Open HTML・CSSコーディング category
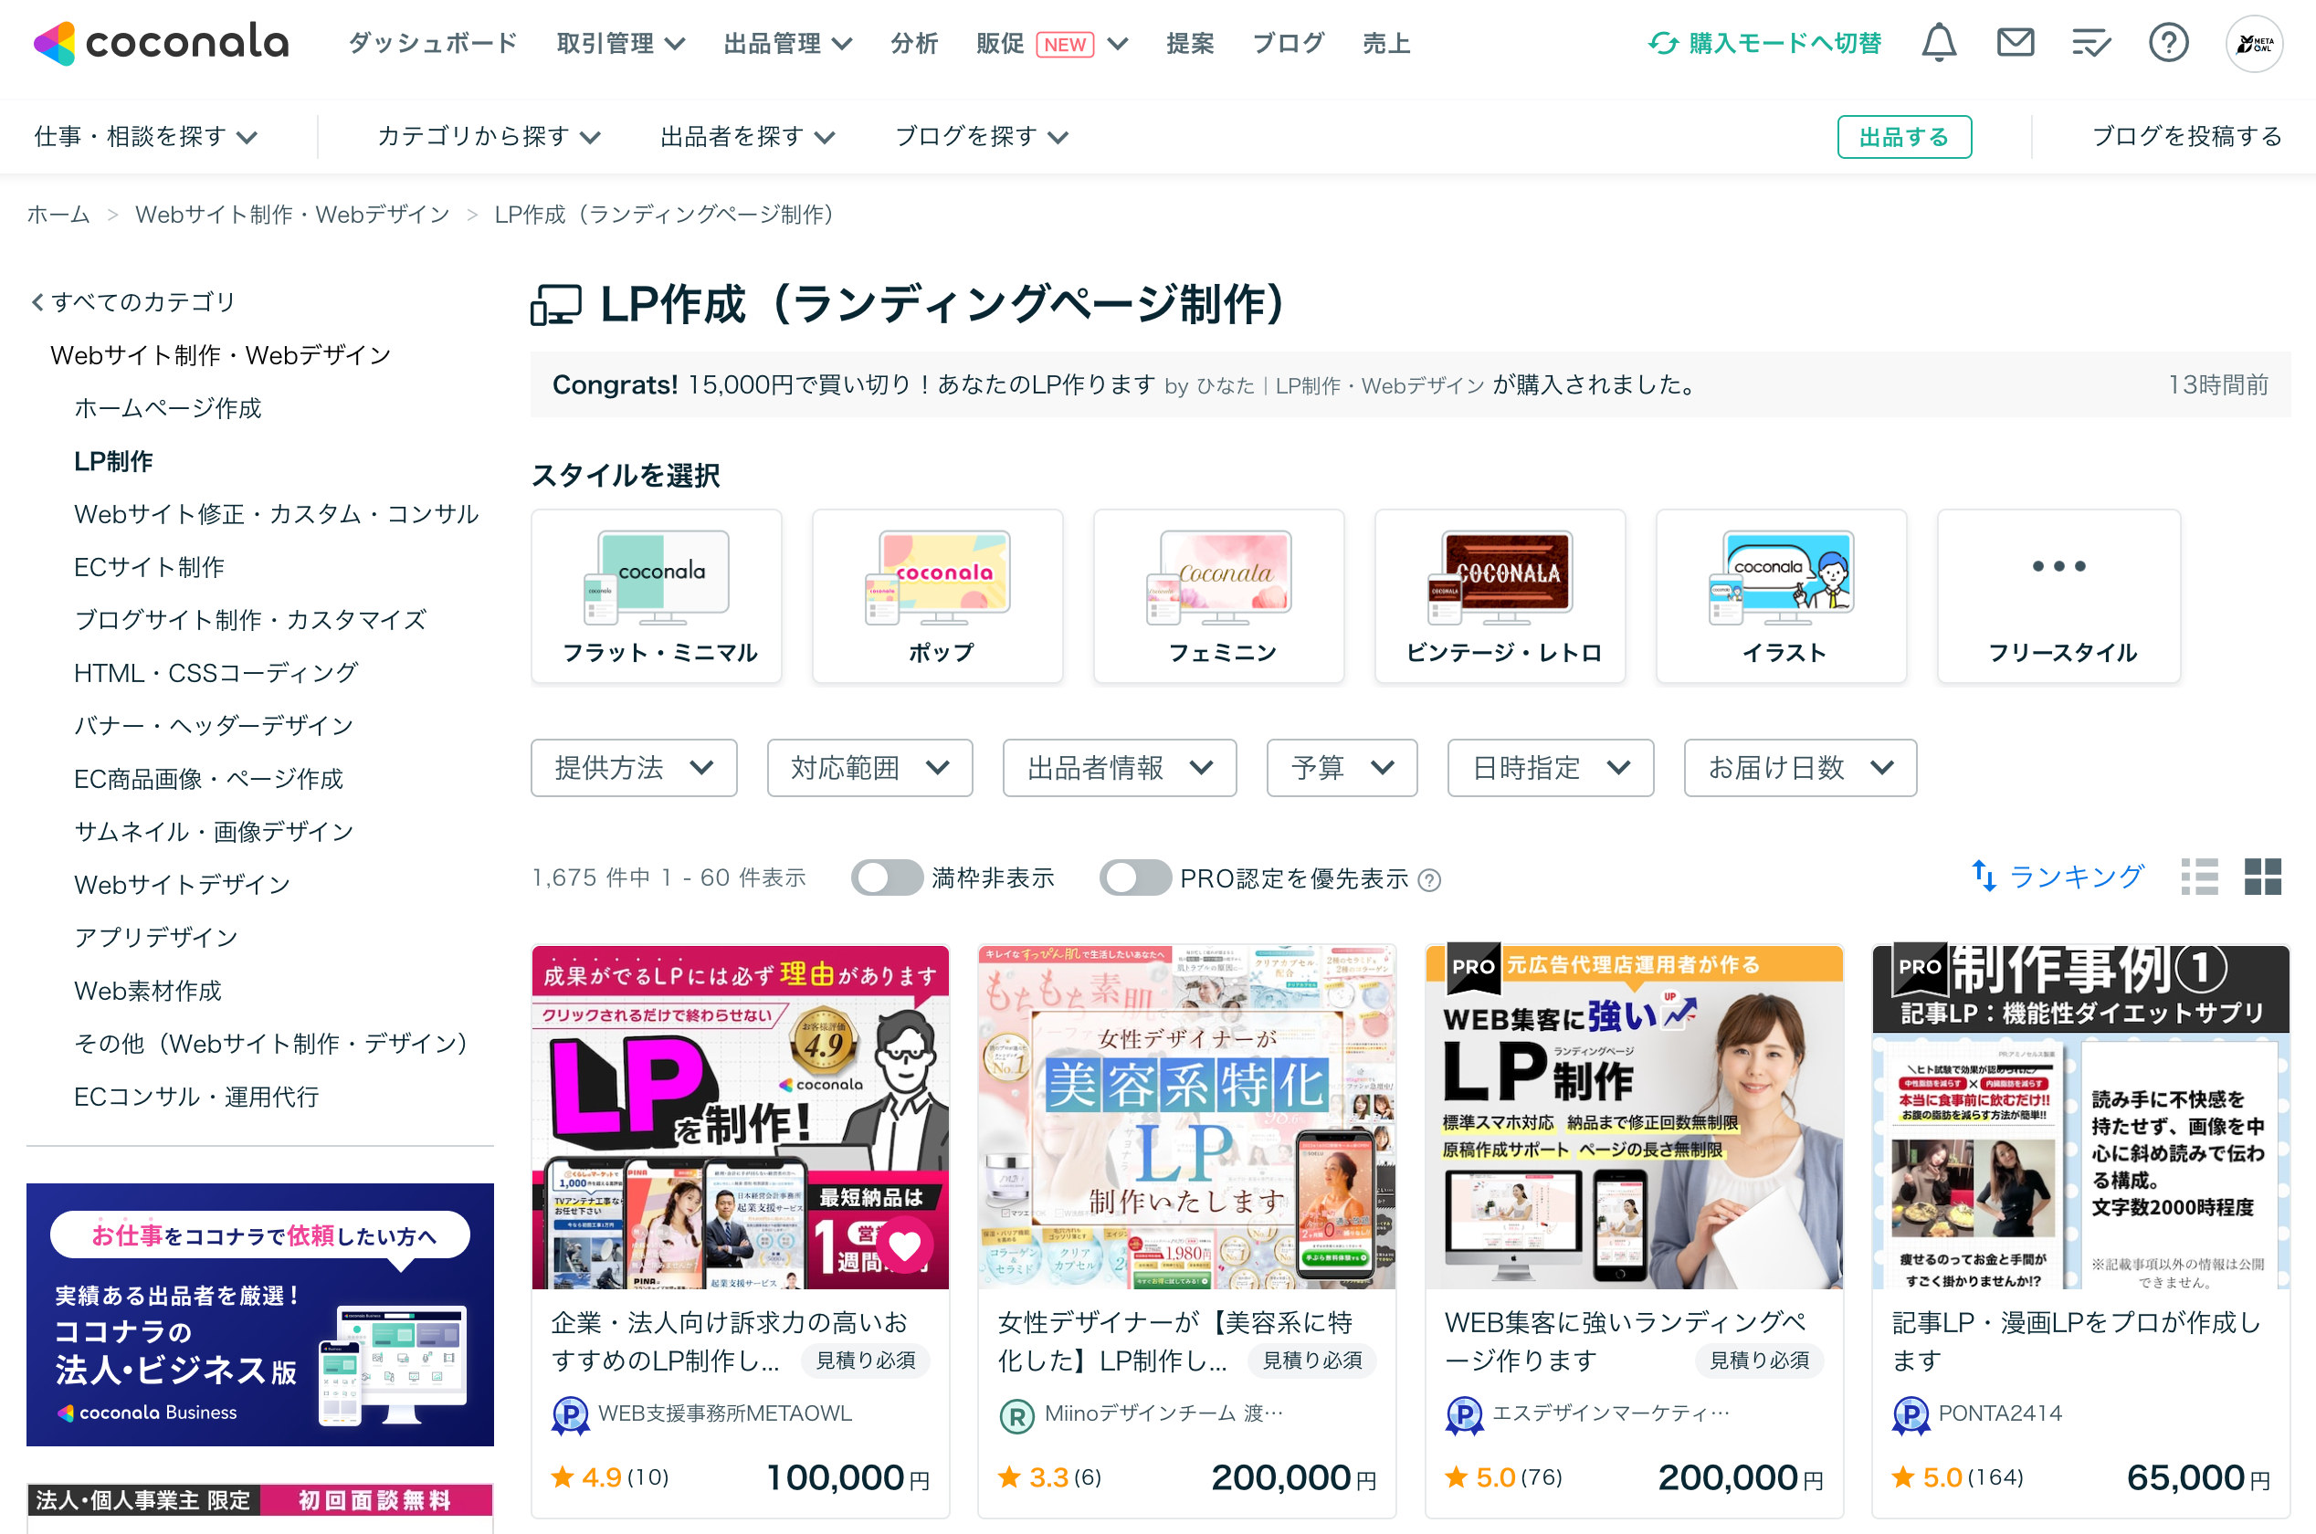 click(216, 673)
